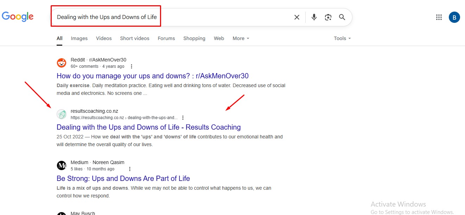465x215 pixels.
Task: Open Google Lens image search
Action: [328, 17]
